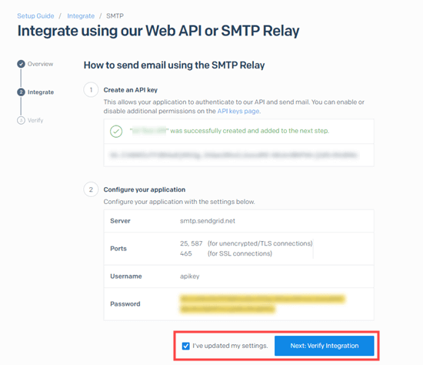
Task: Click the smtp.sendgrid.net server value
Action: 208,221
